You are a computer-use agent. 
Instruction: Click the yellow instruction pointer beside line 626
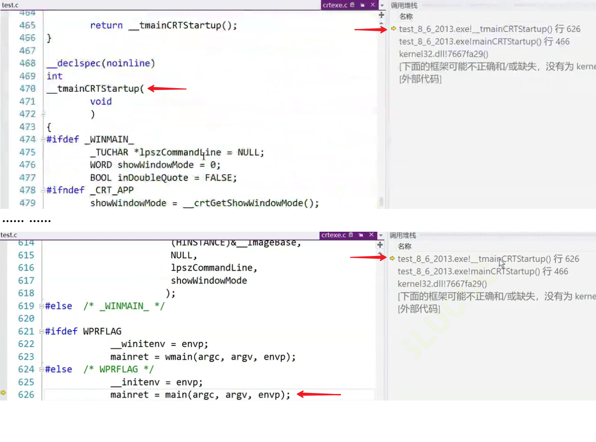[3, 393]
